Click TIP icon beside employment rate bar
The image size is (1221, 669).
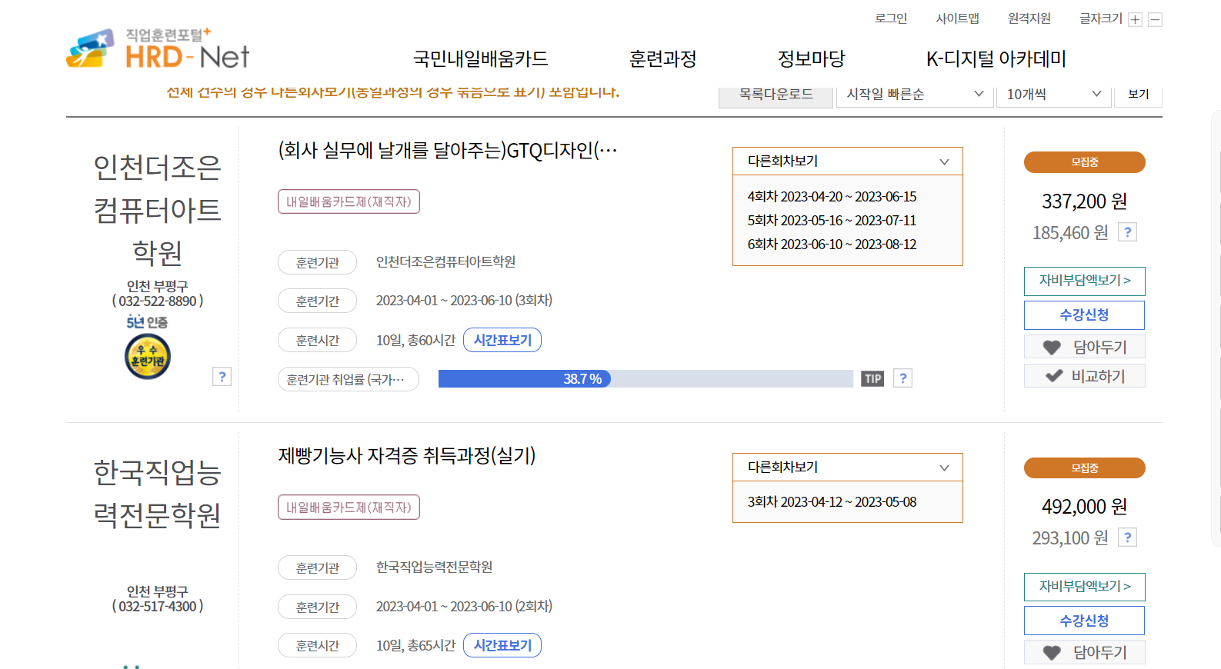[872, 378]
